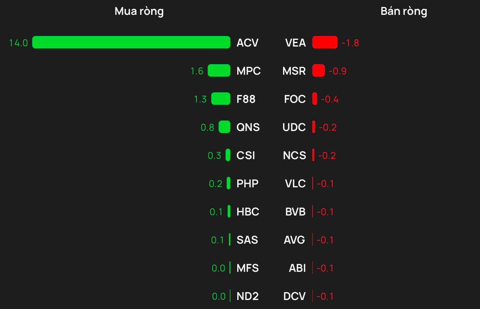Select the UDC ticker label
This screenshot has height=309, width=480.
[294, 128]
